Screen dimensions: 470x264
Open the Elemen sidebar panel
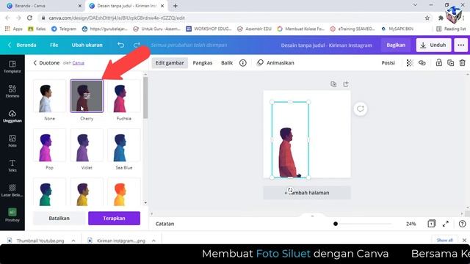click(12, 91)
